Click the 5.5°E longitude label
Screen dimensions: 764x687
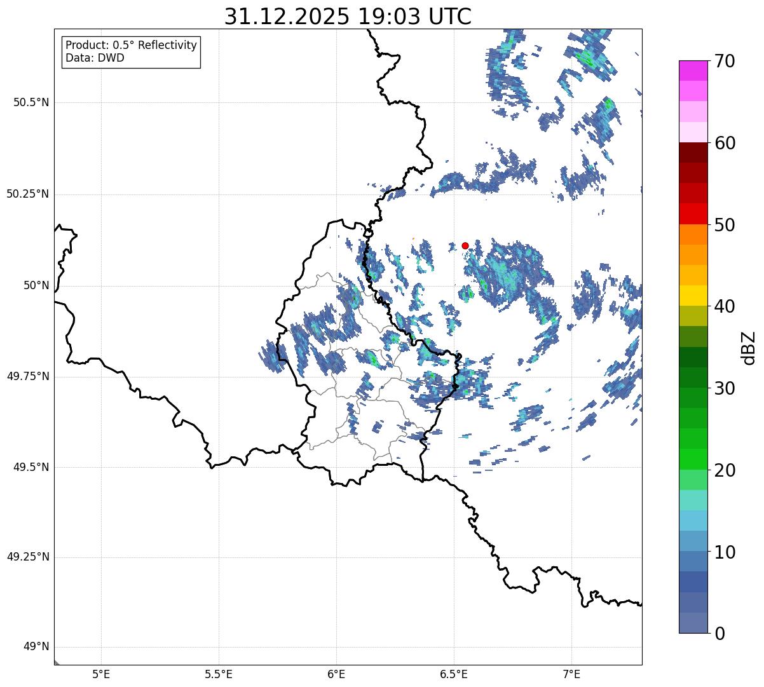(x=219, y=674)
